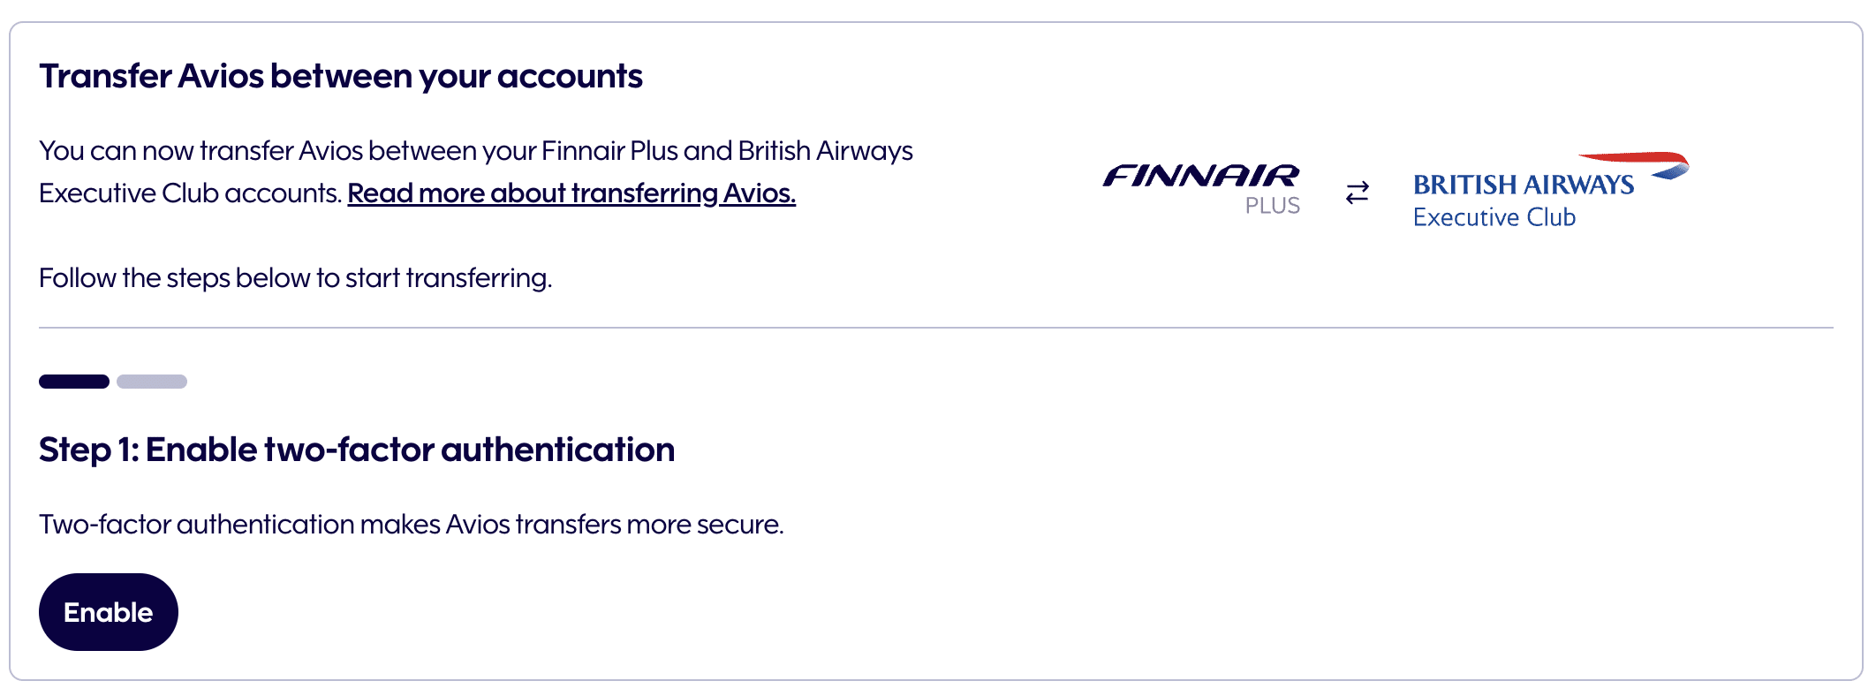The width and height of the screenshot is (1876, 696).
Task: Click the British Airways wordmark logo
Action: point(1523,185)
